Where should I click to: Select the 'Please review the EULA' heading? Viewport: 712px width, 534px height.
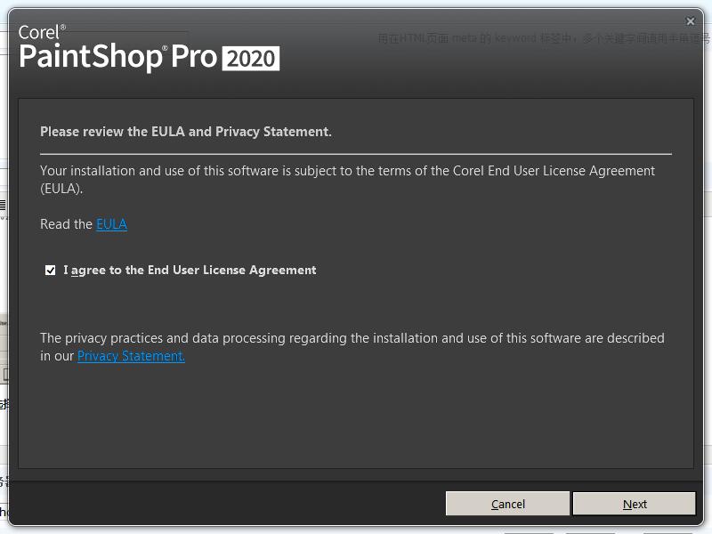tap(186, 132)
